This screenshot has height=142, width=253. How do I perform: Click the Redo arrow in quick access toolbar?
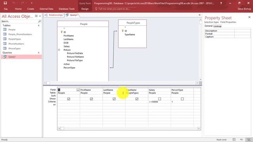pos(23,3)
